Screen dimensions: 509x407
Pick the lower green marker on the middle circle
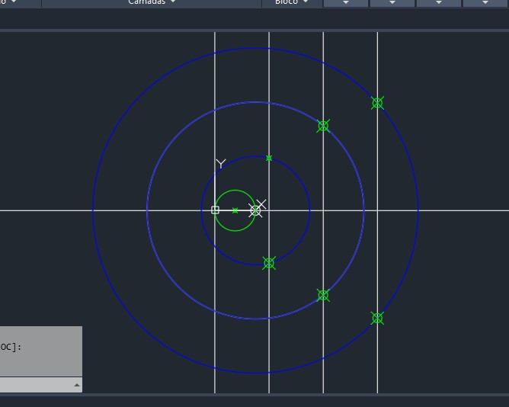click(x=323, y=295)
